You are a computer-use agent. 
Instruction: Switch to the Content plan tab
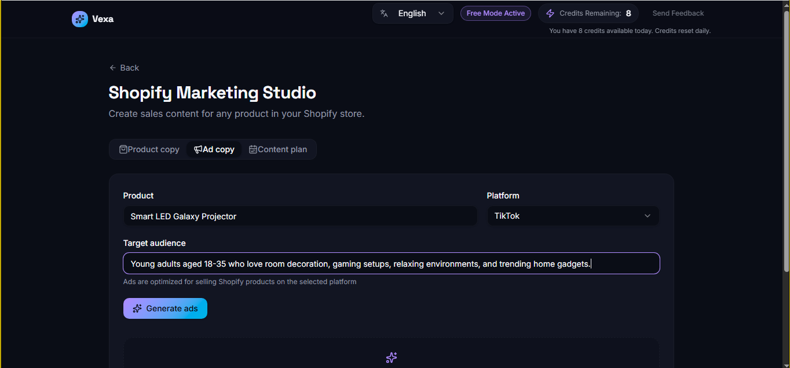click(278, 149)
